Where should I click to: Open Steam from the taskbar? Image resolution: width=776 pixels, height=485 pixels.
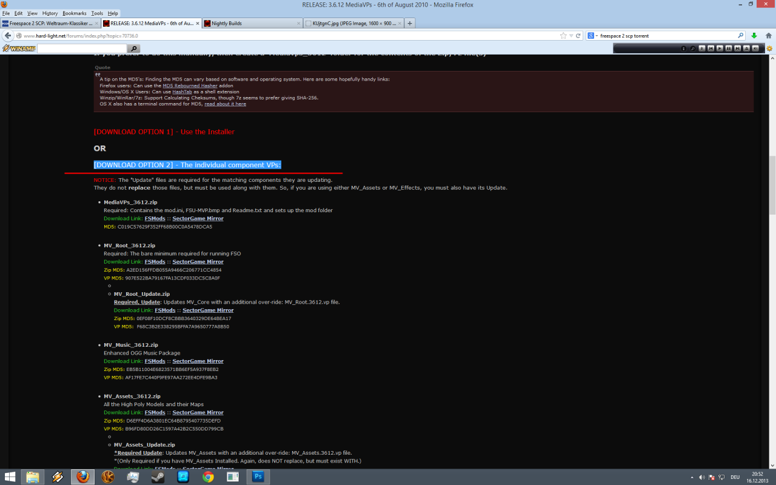pos(158,477)
